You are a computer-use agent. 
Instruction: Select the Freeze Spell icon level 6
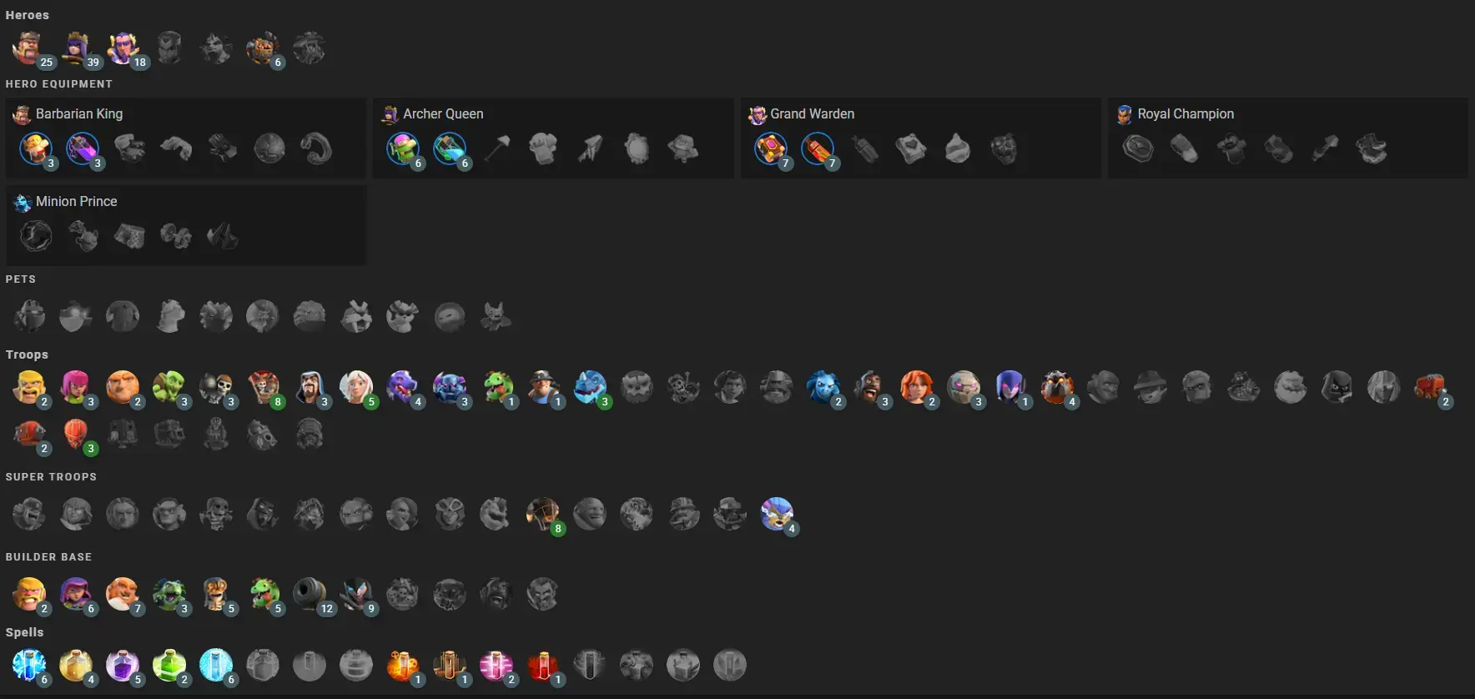216,665
